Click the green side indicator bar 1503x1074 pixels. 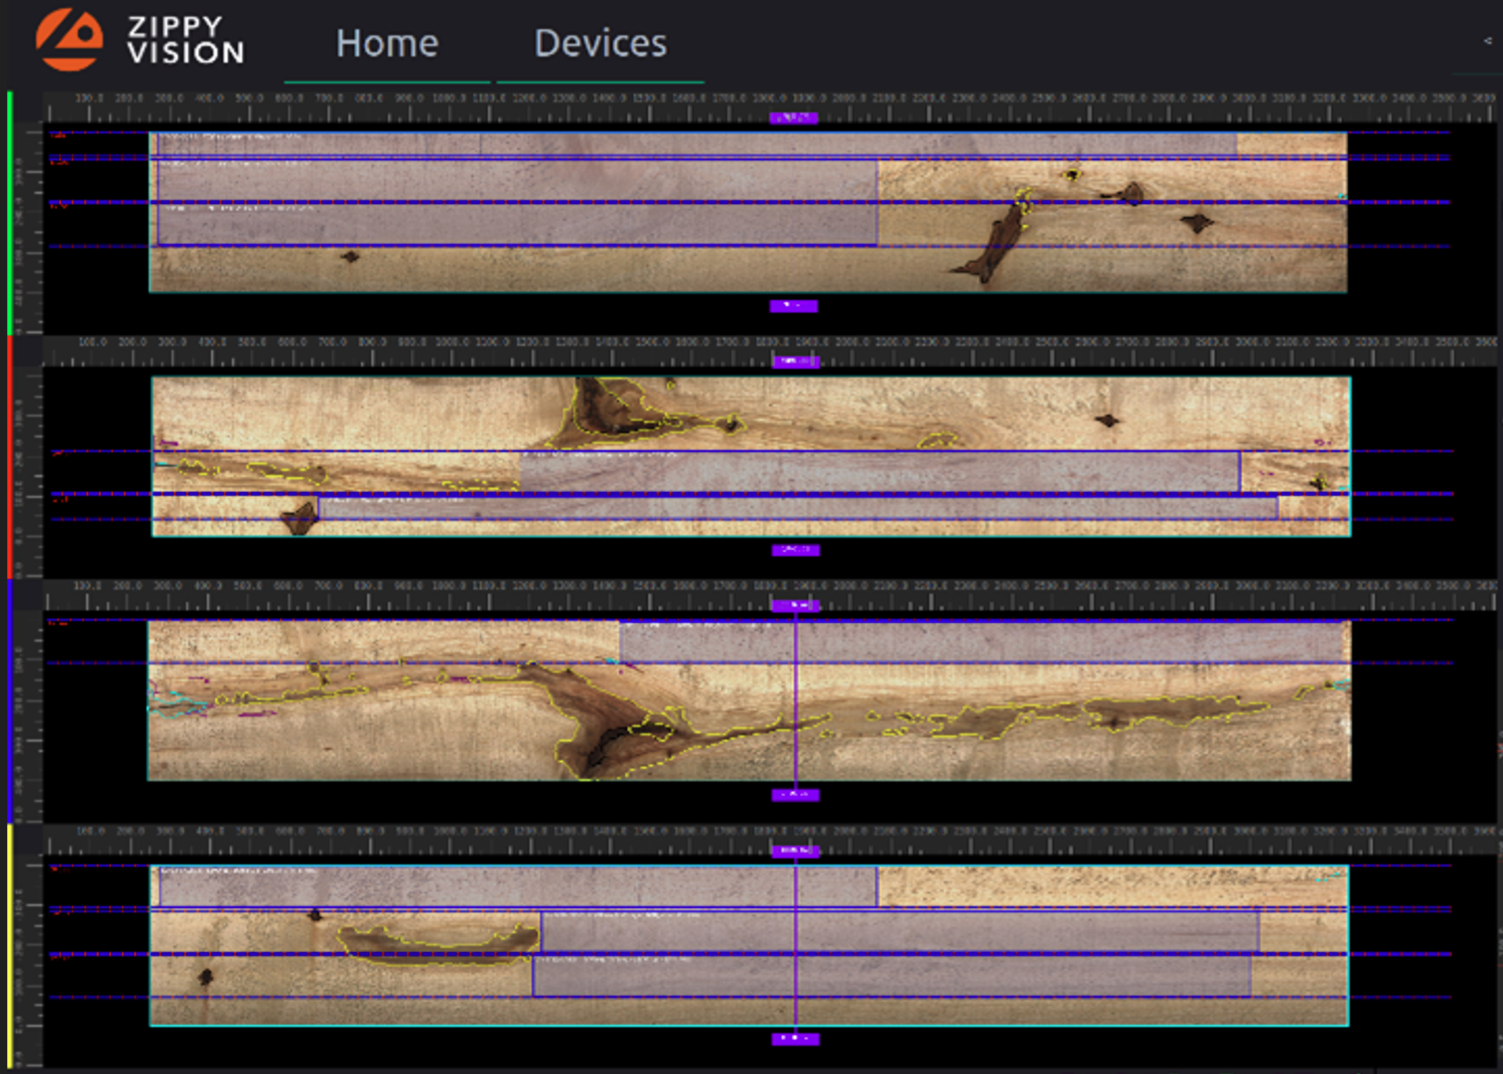pyautogui.click(x=10, y=213)
